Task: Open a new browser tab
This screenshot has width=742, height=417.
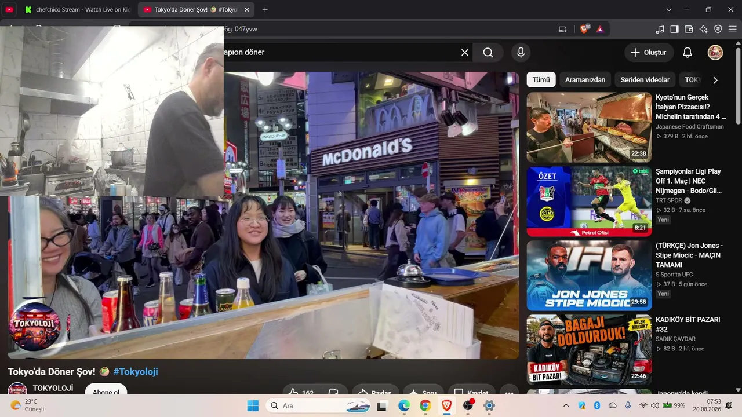Action: (x=265, y=10)
